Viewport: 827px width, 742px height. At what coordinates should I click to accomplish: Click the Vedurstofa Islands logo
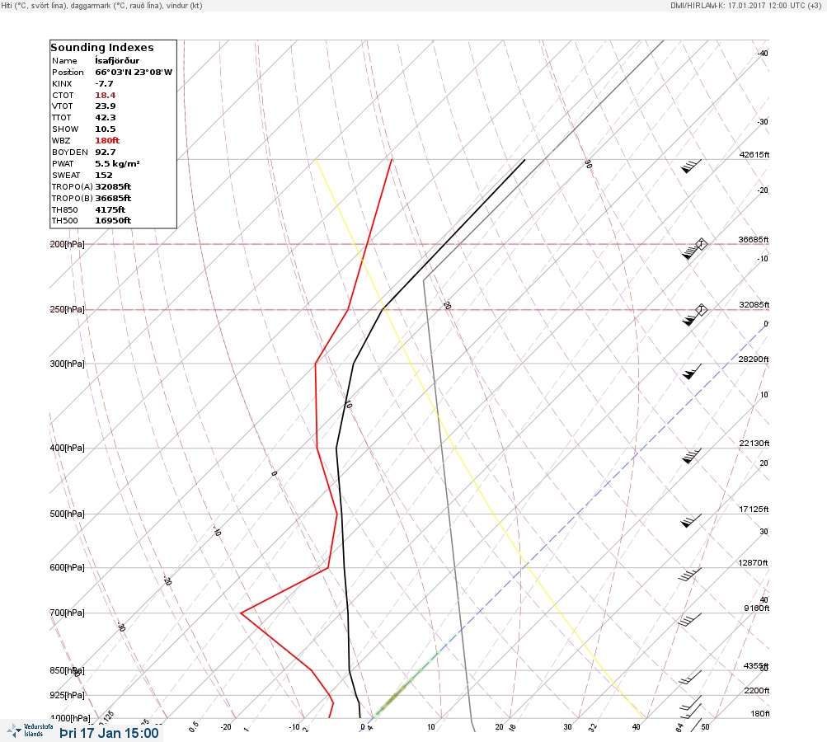[x=30, y=730]
